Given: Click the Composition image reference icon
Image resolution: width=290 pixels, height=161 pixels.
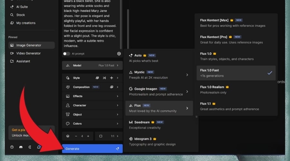Looking at the screenshot, I should point(111,87).
